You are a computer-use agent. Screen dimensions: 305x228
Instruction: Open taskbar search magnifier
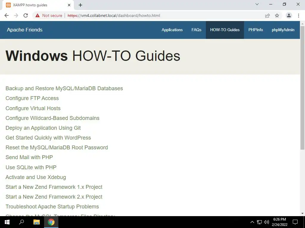tap(21, 222)
